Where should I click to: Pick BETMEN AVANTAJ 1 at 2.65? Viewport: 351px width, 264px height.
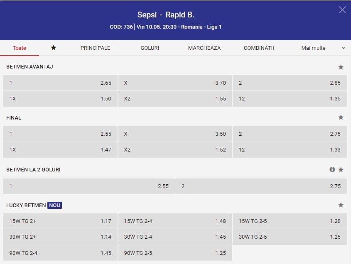click(60, 83)
